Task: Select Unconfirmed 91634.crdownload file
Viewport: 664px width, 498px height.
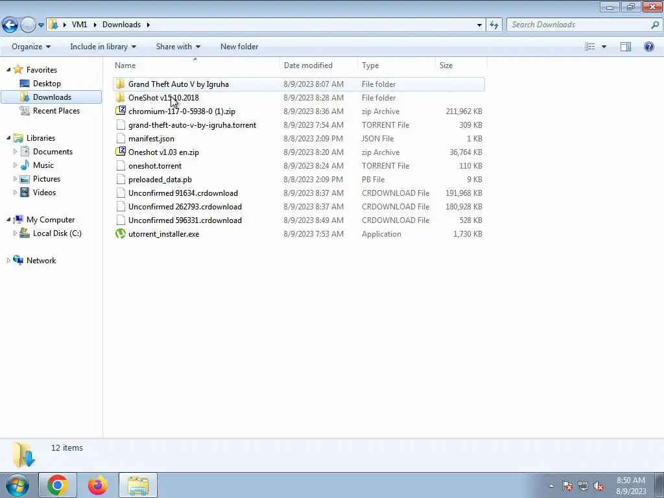Action: pyautogui.click(x=298, y=193)
